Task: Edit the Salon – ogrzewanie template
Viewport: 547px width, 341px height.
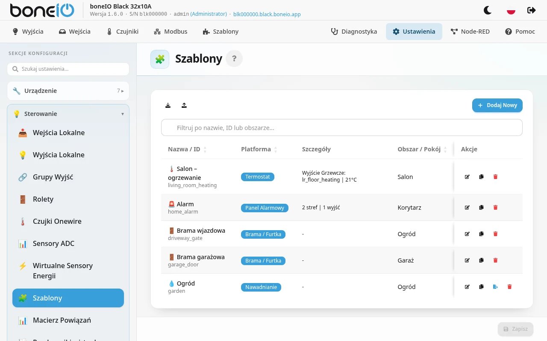Action: click(467, 177)
